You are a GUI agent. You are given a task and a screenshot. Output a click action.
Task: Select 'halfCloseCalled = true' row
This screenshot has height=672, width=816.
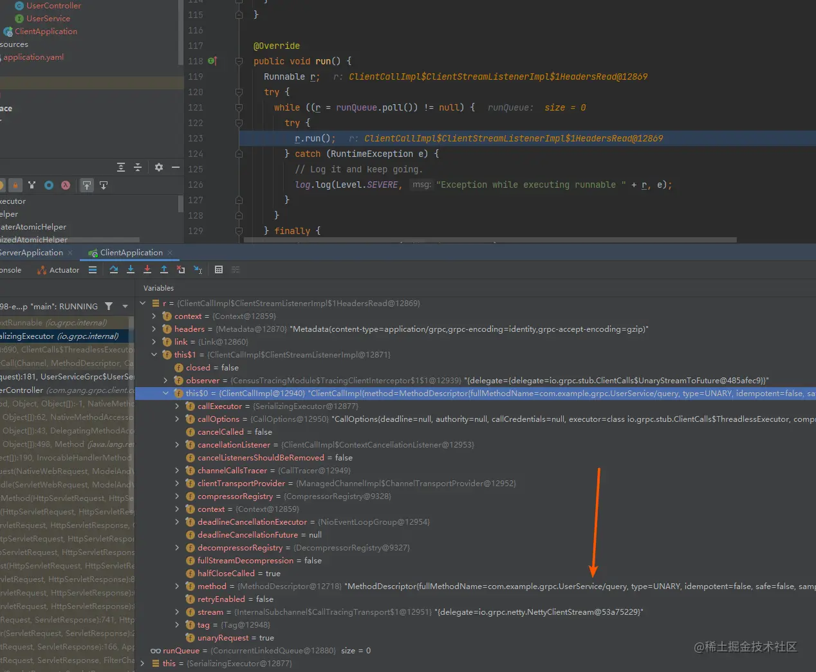(x=475, y=574)
